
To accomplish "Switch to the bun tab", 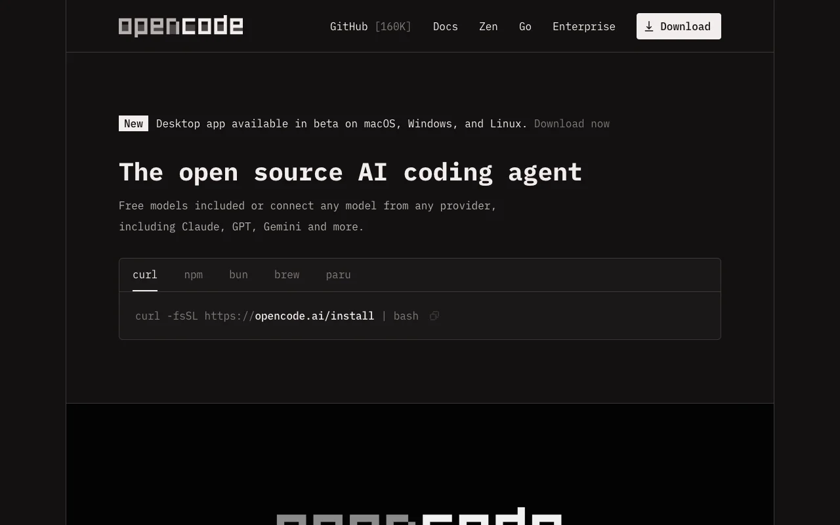I will (238, 275).
